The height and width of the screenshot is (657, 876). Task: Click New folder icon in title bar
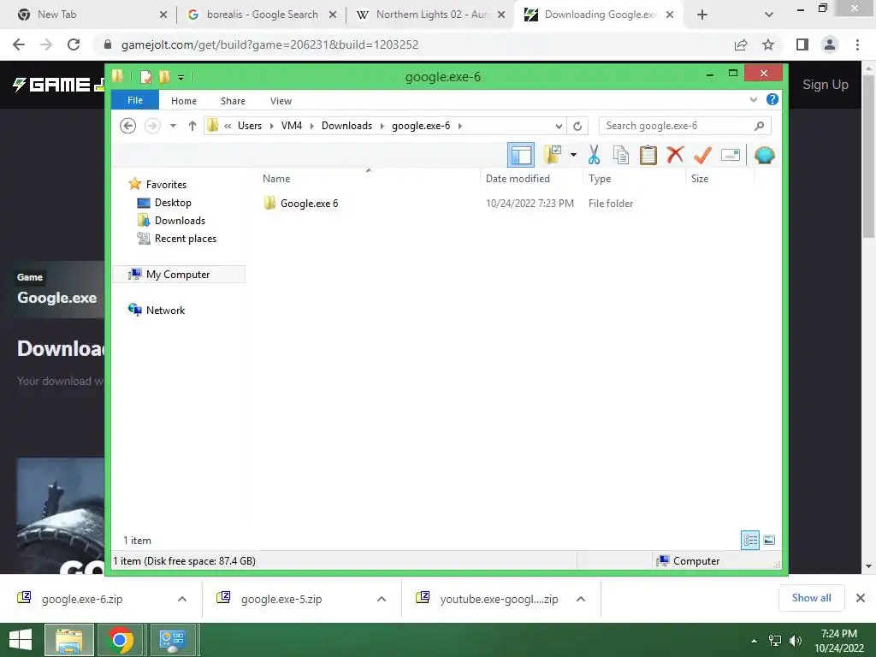point(163,76)
